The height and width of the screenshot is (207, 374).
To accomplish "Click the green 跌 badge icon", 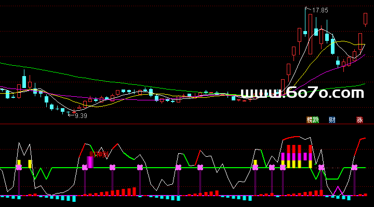I will coord(315,120).
